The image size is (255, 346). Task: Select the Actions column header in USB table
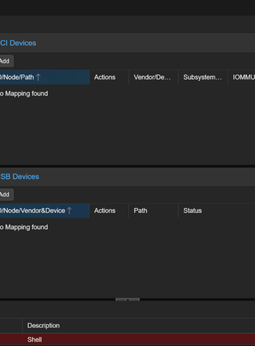(109, 210)
